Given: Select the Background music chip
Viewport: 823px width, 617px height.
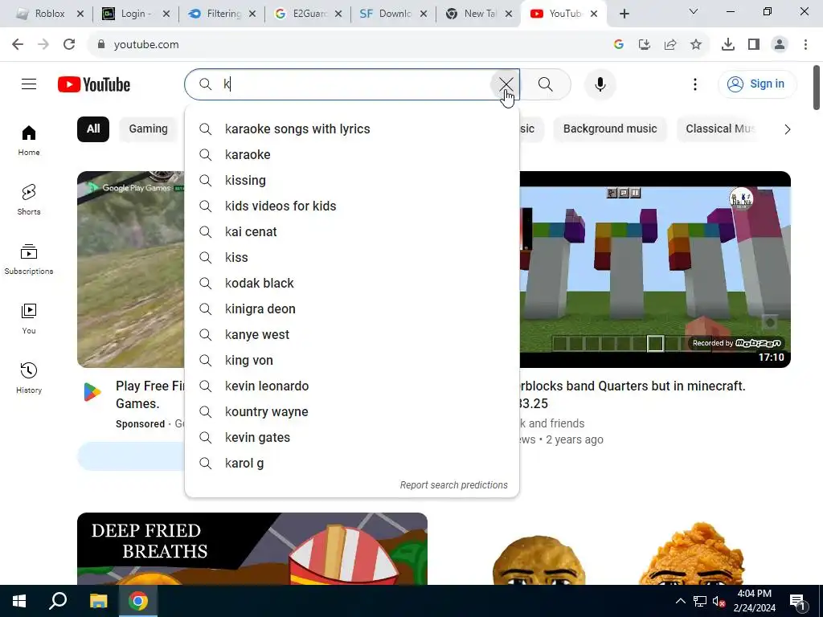Looking at the screenshot, I should pos(610,129).
